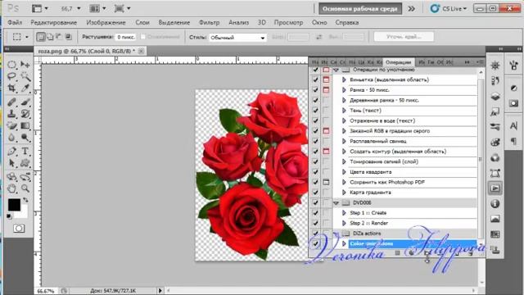Image resolution: width=524 pixels, height=295 pixels.
Task: Open the Фильтр menu
Action: 210,22
